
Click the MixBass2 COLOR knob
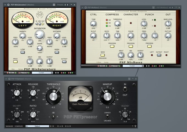click(131, 36)
